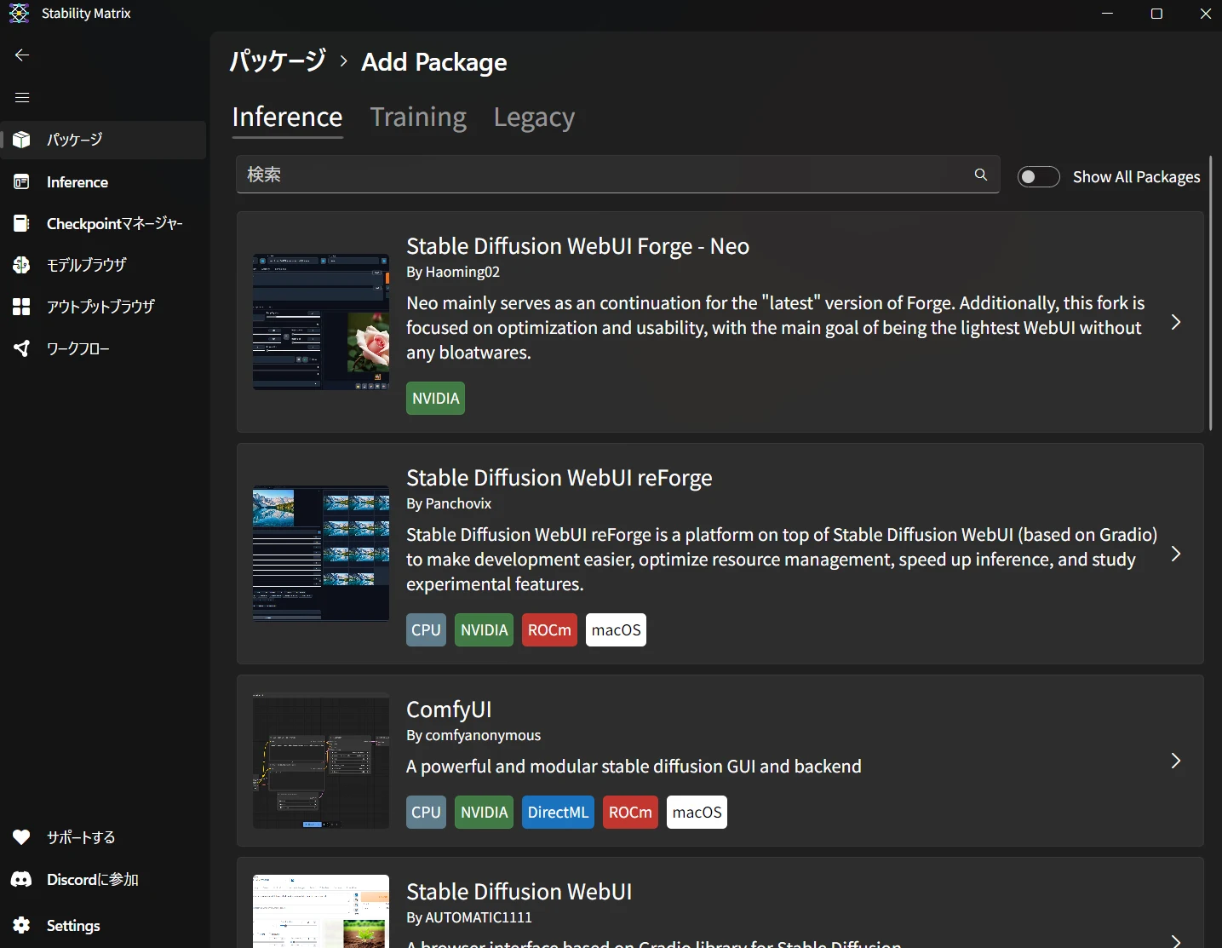Click the NVIDIA badge under Forge - Neo
Image resolution: width=1222 pixels, height=948 pixels.
[x=435, y=399]
